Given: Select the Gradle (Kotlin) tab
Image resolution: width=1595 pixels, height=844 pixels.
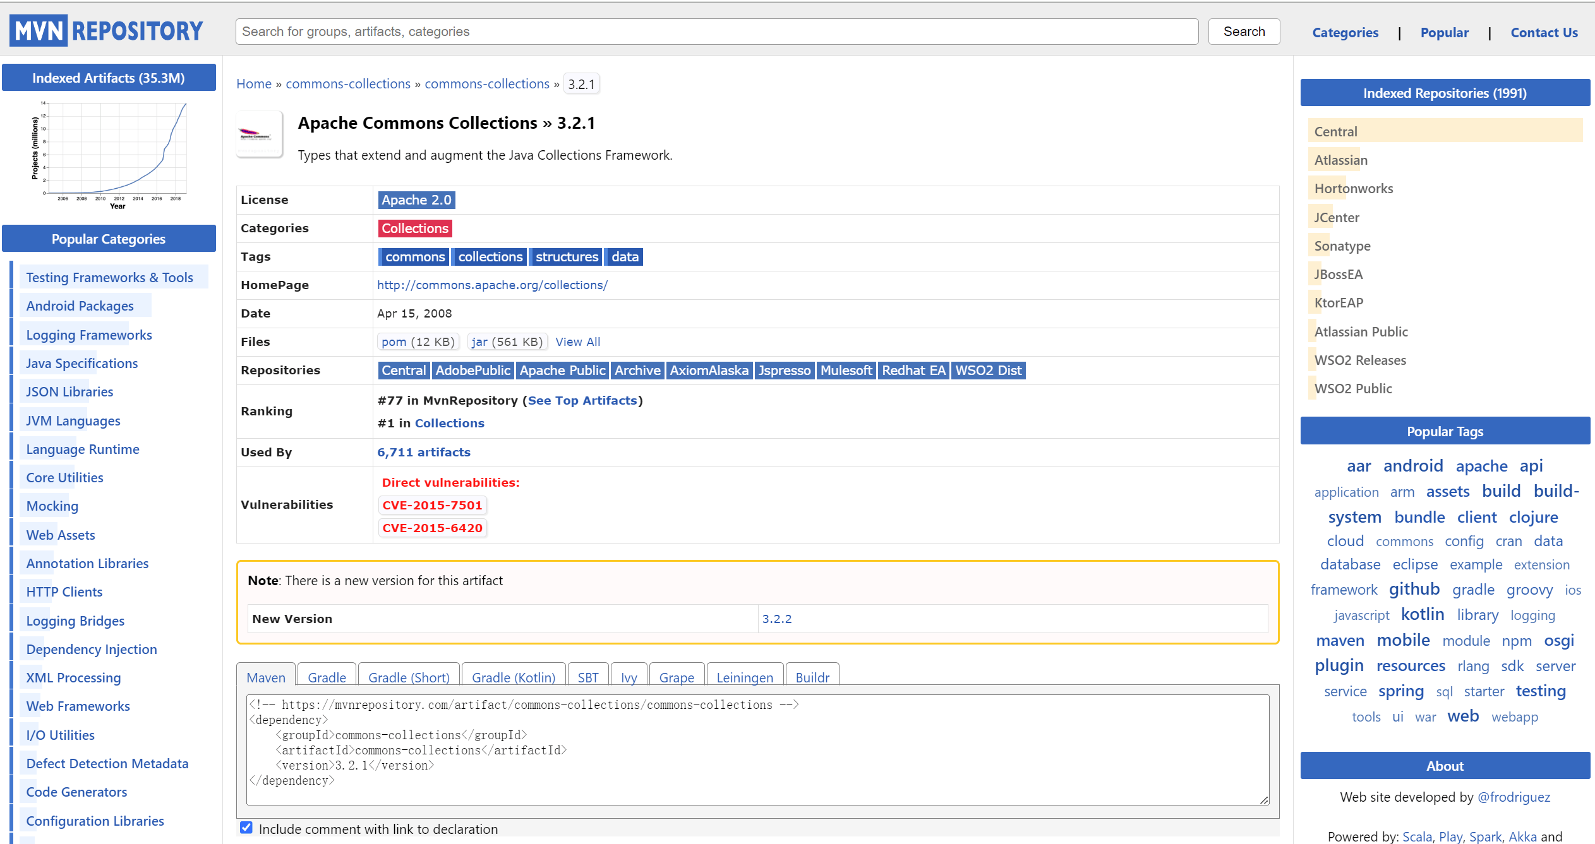Looking at the screenshot, I should [513, 677].
